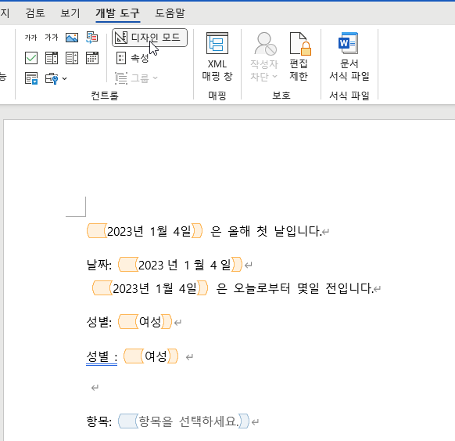Click 여성 control after '성별:' label
The width and height of the screenshot is (455, 441).
[x=145, y=322]
